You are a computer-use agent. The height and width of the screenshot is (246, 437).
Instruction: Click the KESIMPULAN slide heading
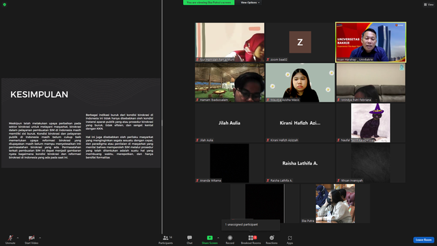coord(40,94)
